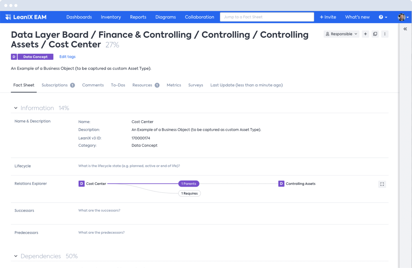Open the Diagrams menu
The height and width of the screenshot is (268, 412).
(x=165, y=17)
